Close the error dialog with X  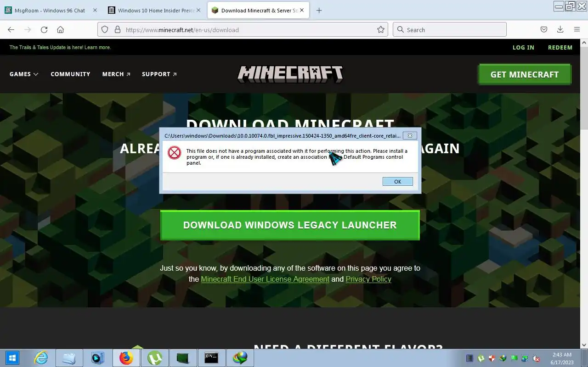click(x=410, y=135)
